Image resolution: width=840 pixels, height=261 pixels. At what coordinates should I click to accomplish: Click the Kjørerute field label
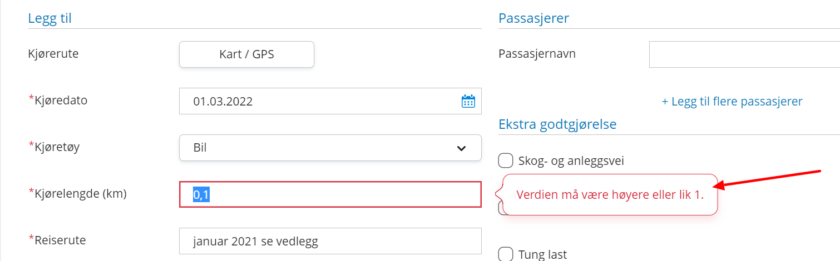[x=53, y=54]
